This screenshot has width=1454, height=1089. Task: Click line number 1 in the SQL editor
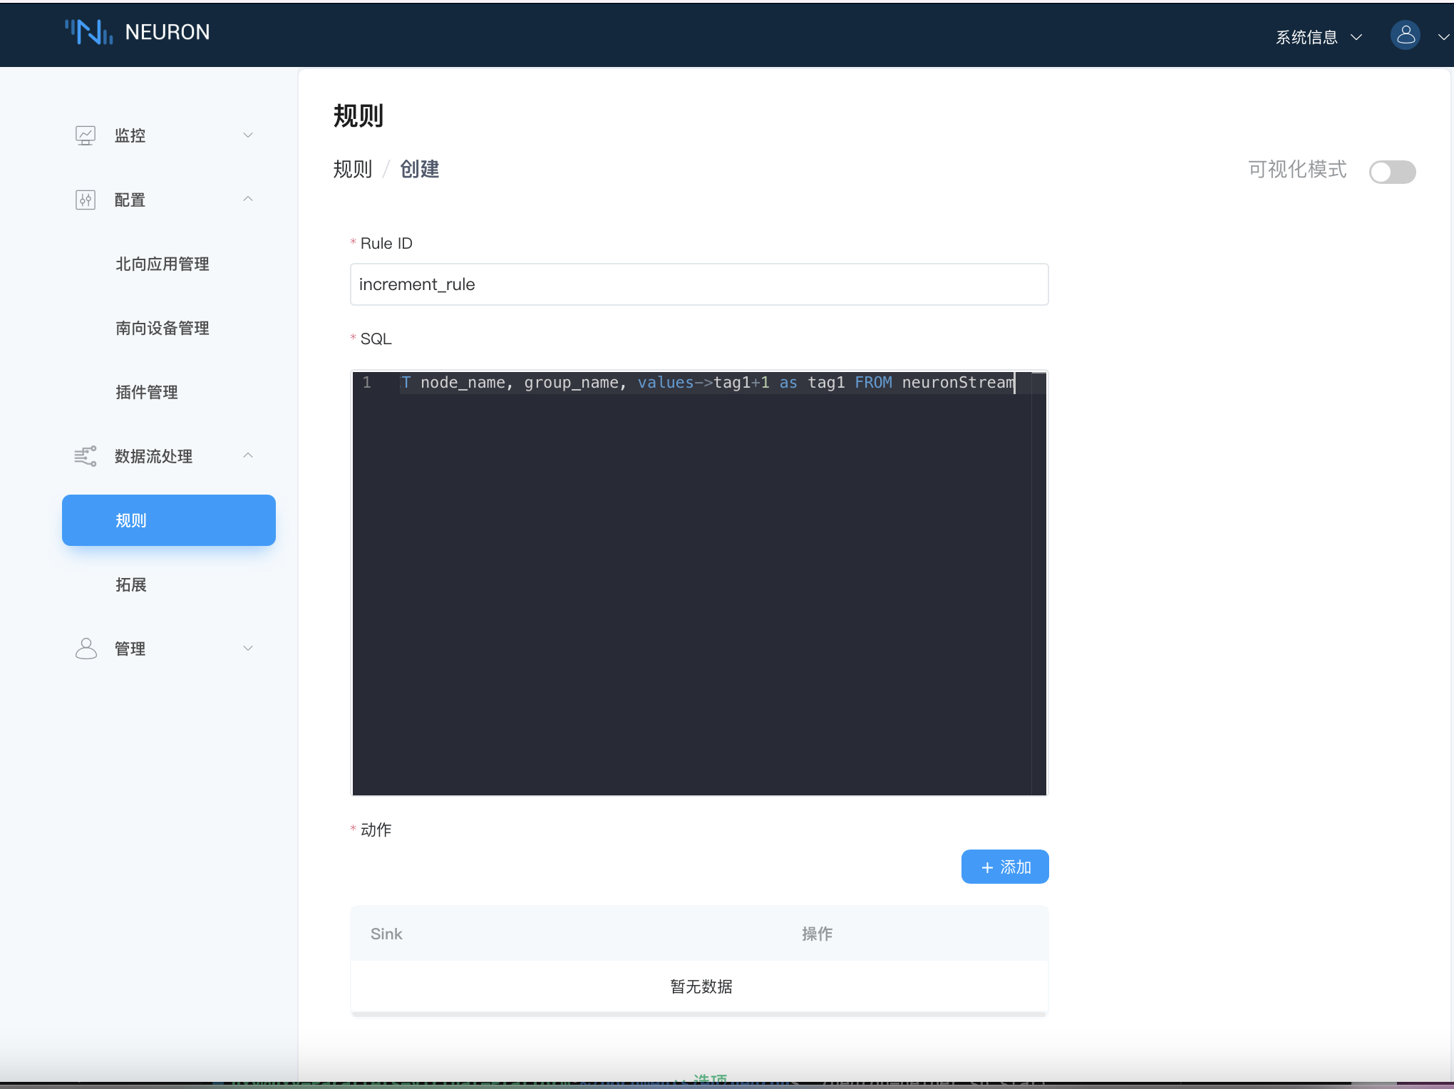pyautogui.click(x=367, y=383)
